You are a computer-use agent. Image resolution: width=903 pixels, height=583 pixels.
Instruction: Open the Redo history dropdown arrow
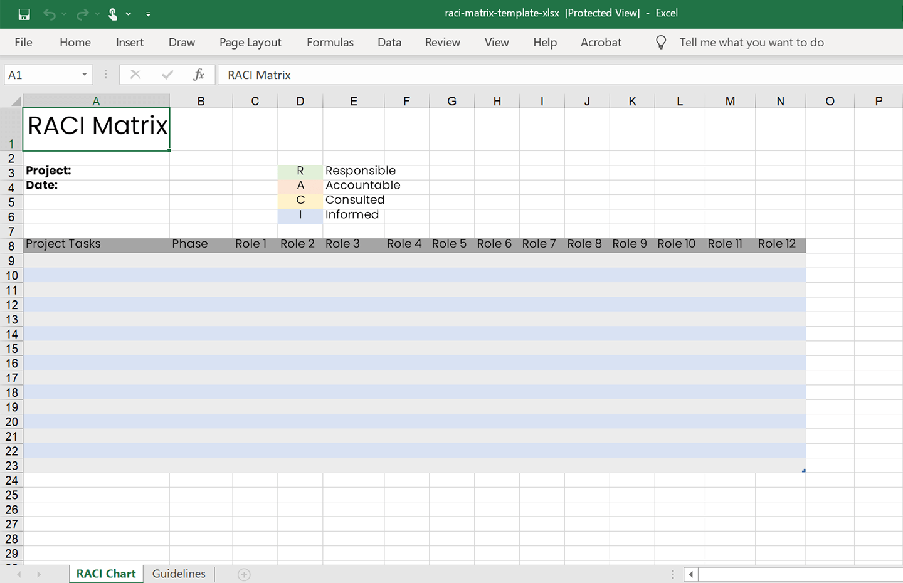pos(97,14)
